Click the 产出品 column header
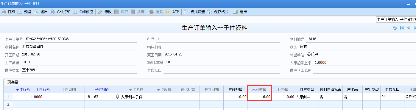The height and width of the screenshot is (110, 416). [353, 89]
